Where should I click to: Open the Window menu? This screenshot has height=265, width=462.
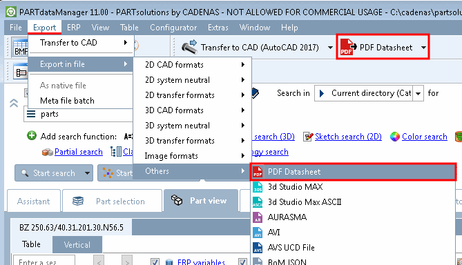255,28
